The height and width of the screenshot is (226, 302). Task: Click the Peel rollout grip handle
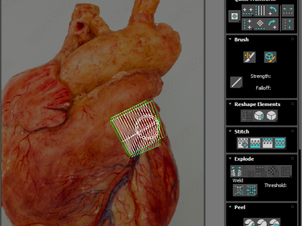[293, 207]
